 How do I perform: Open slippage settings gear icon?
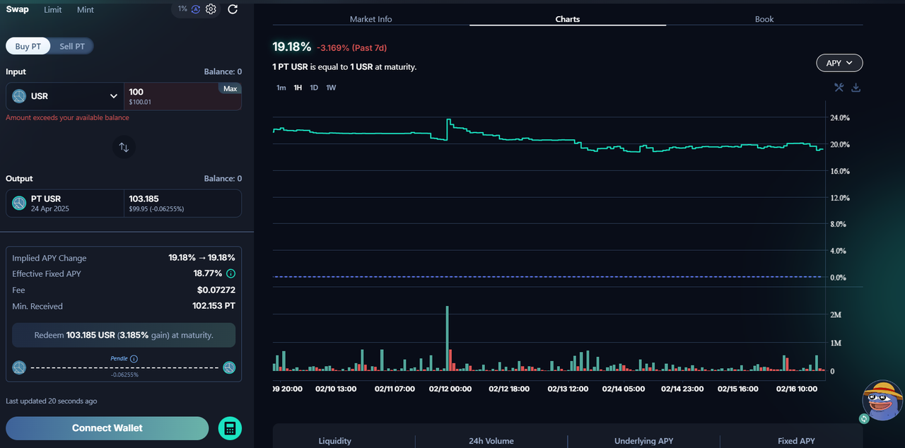[211, 9]
